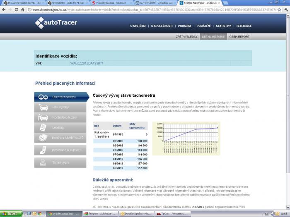Open the STATISTIKY menu item

(223, 26)
